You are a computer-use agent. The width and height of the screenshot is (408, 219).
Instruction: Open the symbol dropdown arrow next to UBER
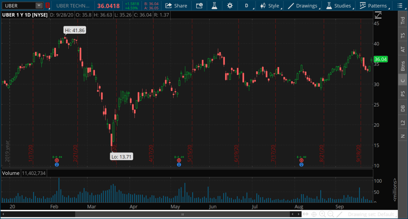pyautogui.click(x=39, y=6)
